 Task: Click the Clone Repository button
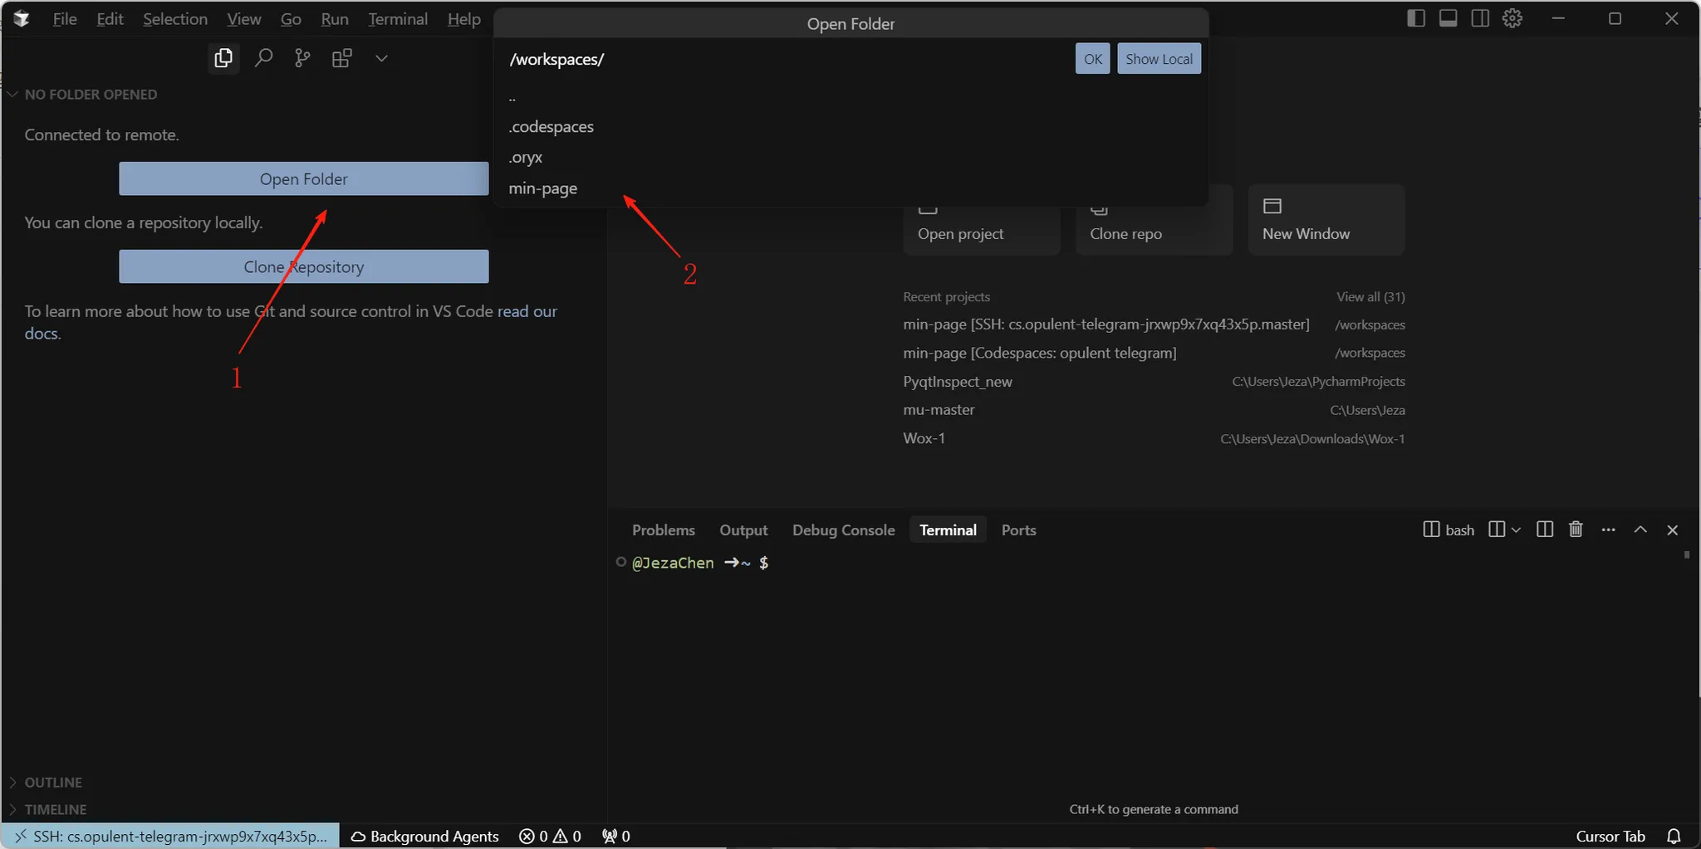point(303,266)
